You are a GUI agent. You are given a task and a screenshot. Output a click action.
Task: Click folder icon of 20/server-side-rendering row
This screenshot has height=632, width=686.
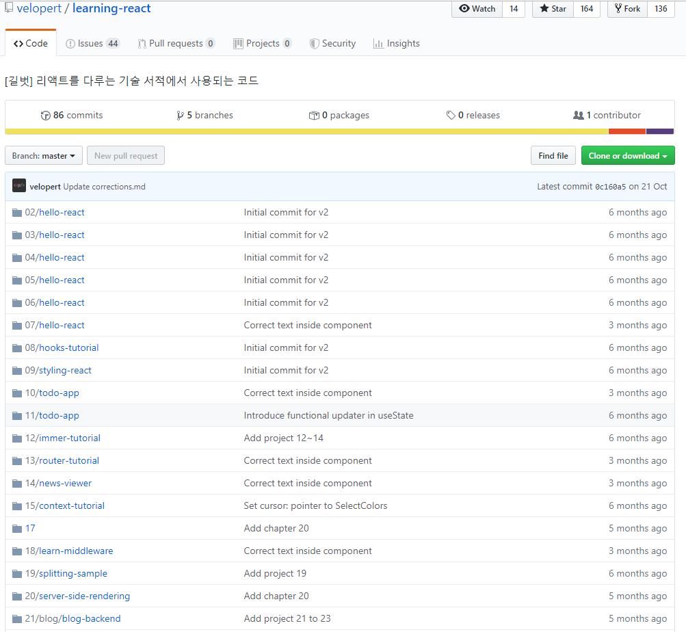[x=17, y=596]
